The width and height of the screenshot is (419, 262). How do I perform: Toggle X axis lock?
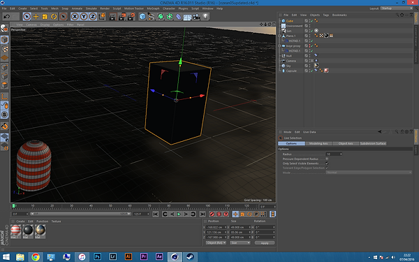pos(75,17)
